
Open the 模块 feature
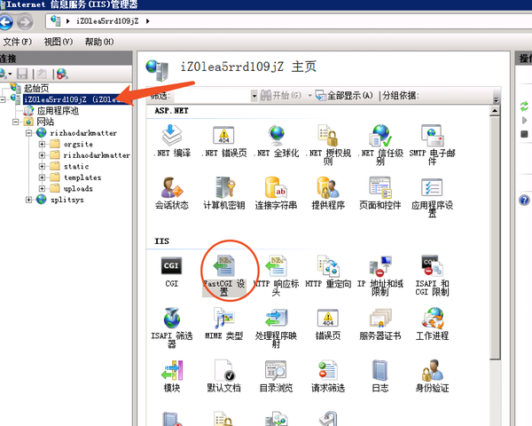(x=172, y=376)
